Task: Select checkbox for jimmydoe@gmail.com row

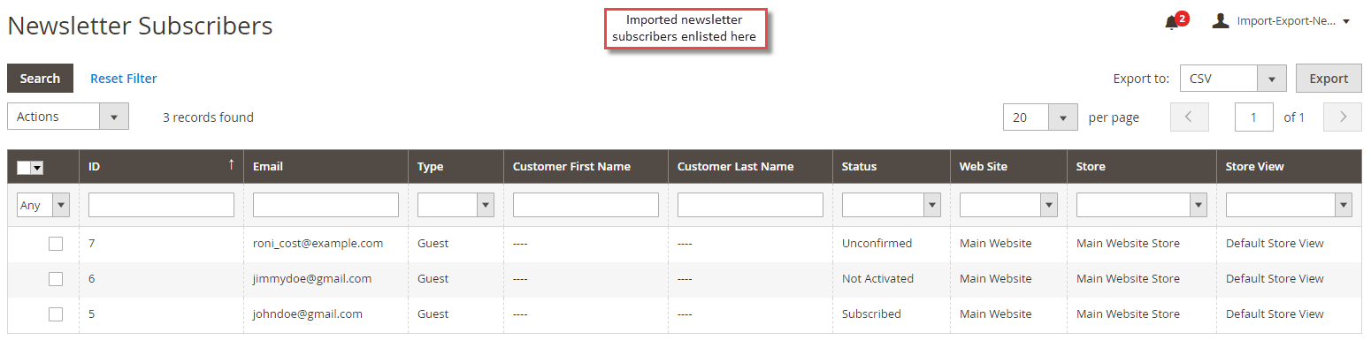Action: coord(56,279)
